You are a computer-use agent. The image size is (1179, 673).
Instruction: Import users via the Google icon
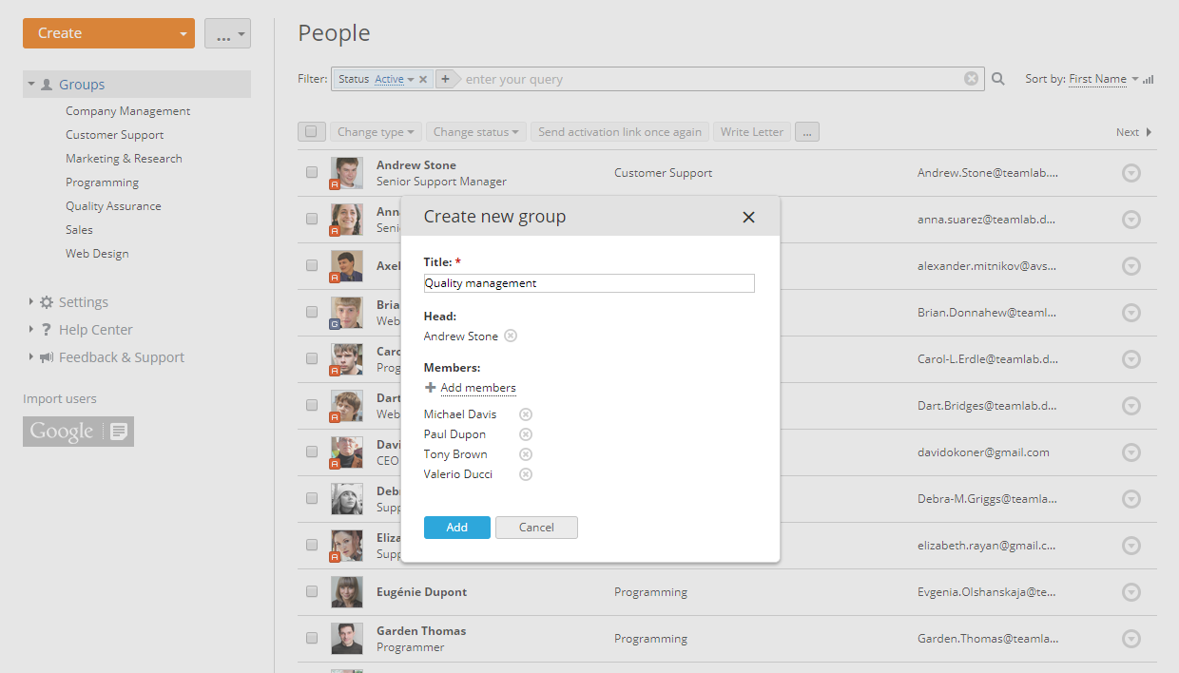(x=78, y=432)
